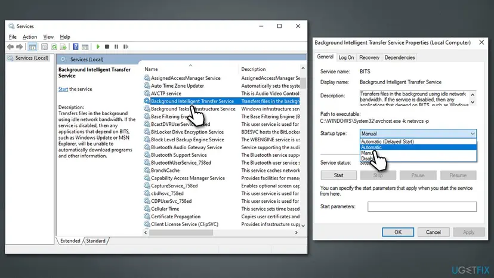Image resolution: width=494 pixels, height=278 pixels.
Task: Click the Export List toolbar icon
Action: tap(63, 47)
